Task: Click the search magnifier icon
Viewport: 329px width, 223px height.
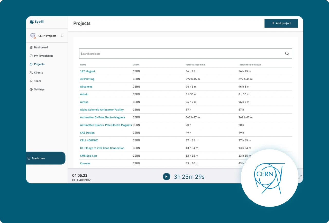Action: click(287, 54)
